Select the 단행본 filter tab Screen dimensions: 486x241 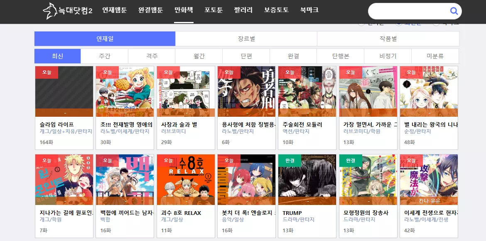pos(341,56)
